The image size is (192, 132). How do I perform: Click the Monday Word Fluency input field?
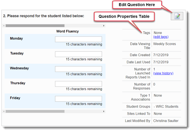pyautogui.click(x=78, y=39)
